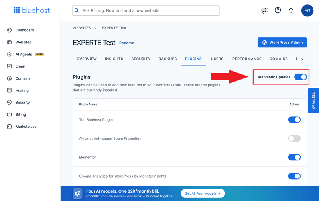The image size is (319, 201).
Task: Click EXPERTE Test breadcrumb
Action: click(114, 28)
